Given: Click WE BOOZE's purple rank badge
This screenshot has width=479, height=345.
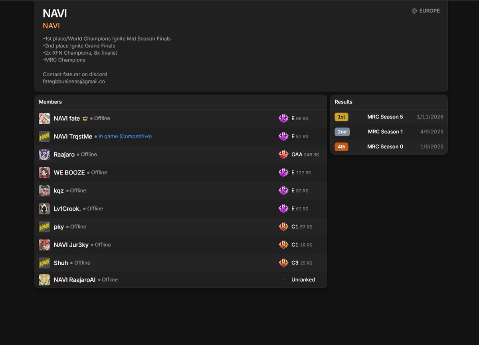Looking at the screenshot, I should click(283, 172).
